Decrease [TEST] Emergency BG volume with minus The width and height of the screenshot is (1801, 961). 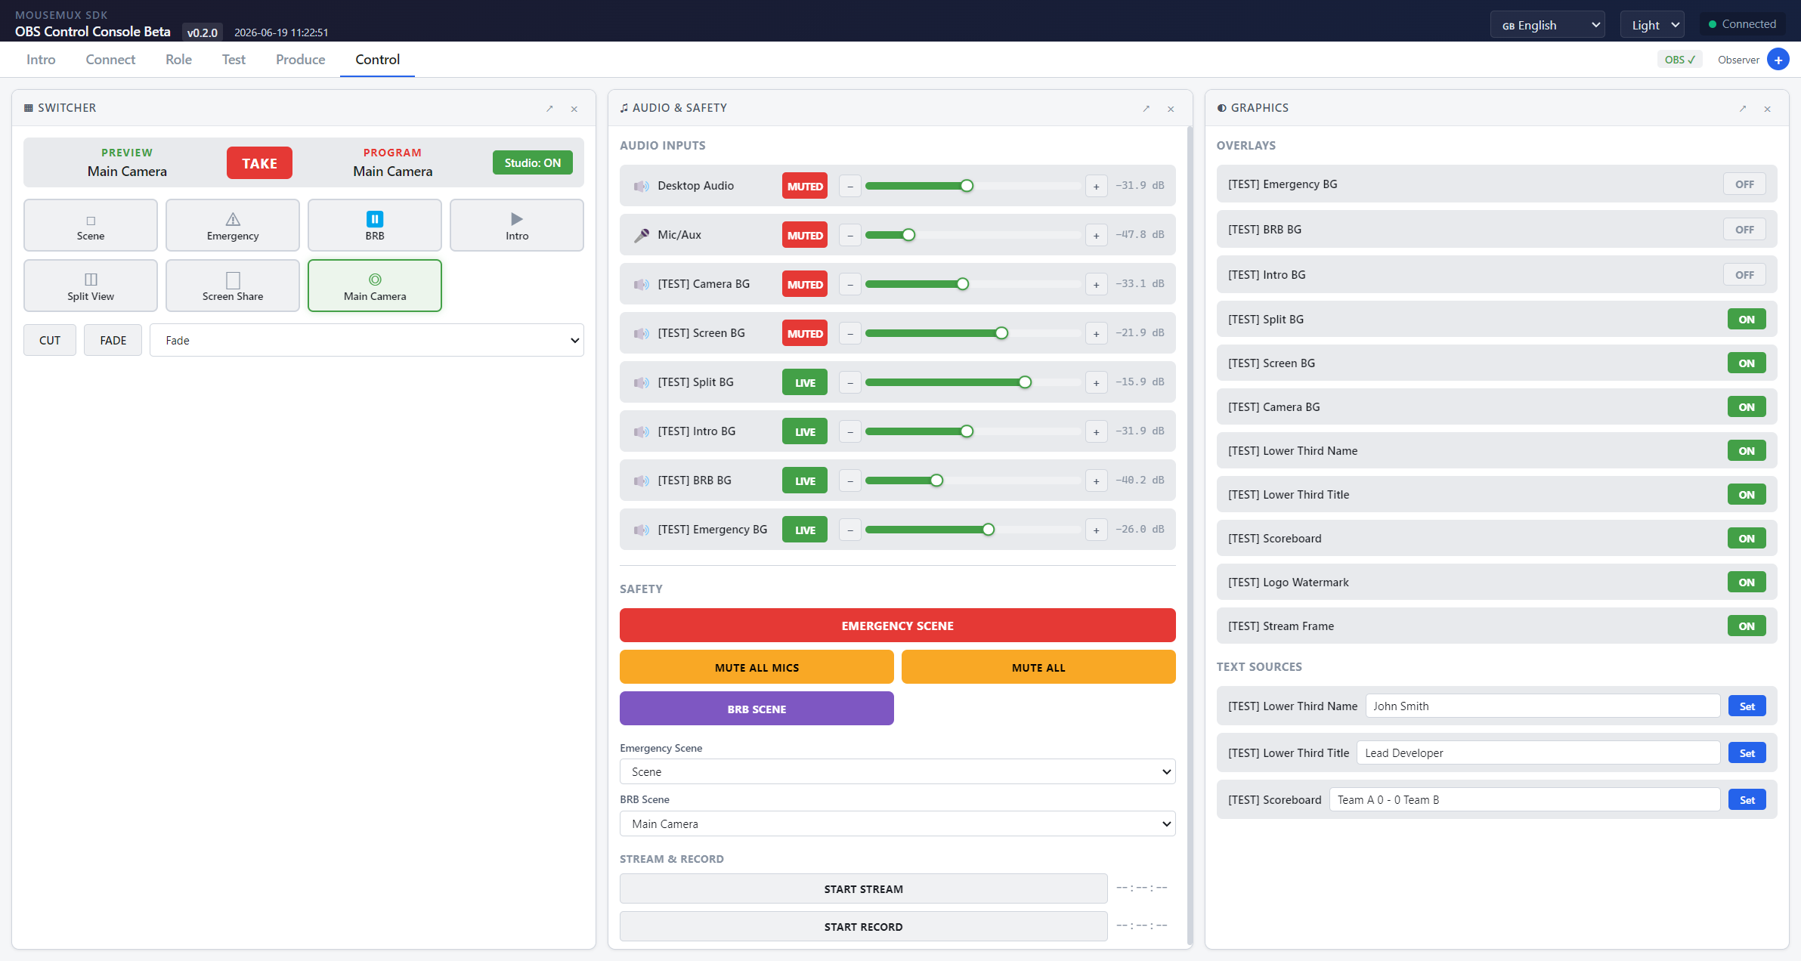tap(850, 530)
